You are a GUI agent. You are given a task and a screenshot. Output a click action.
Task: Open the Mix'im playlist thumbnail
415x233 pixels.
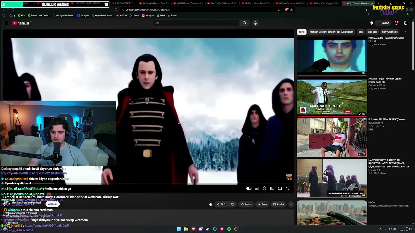pos(332,212)
